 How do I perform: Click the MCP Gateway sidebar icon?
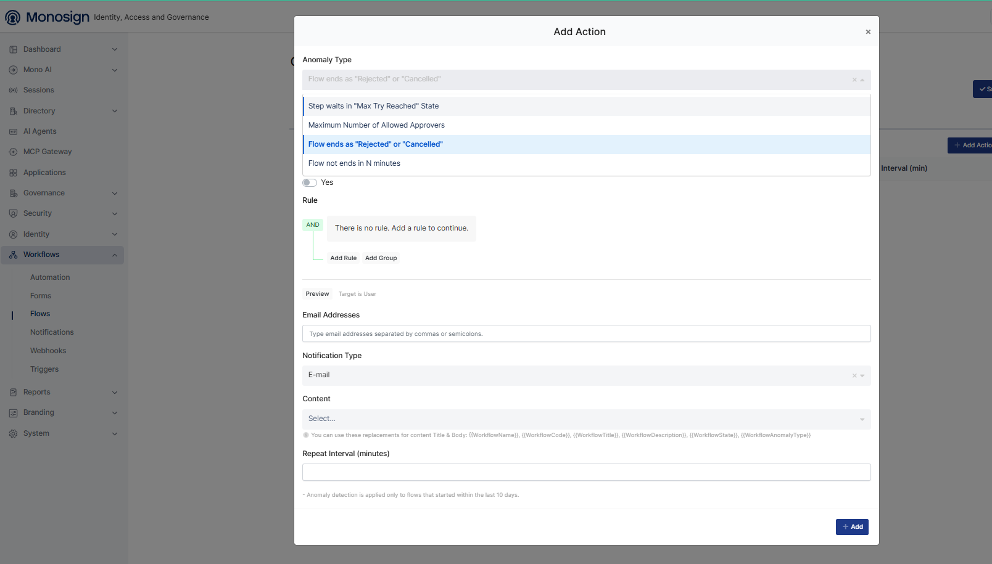13,152
